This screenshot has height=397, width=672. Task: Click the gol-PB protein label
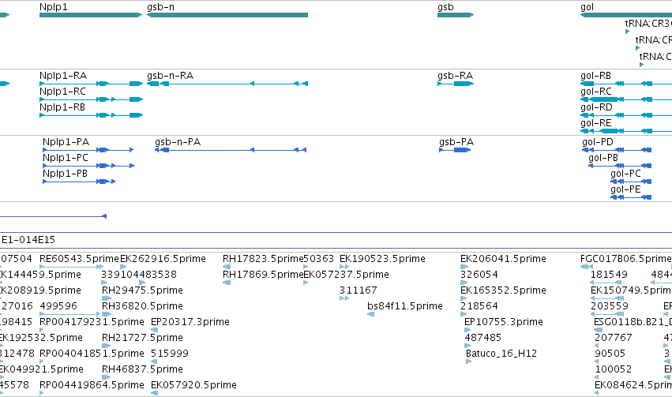pos(603,158)
